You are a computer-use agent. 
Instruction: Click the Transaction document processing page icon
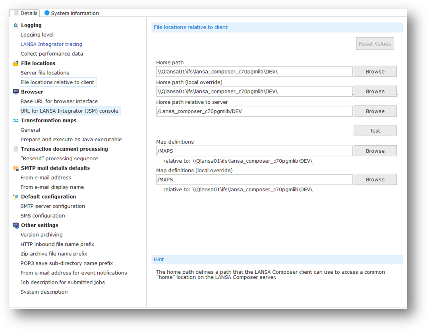click(16, 149)
